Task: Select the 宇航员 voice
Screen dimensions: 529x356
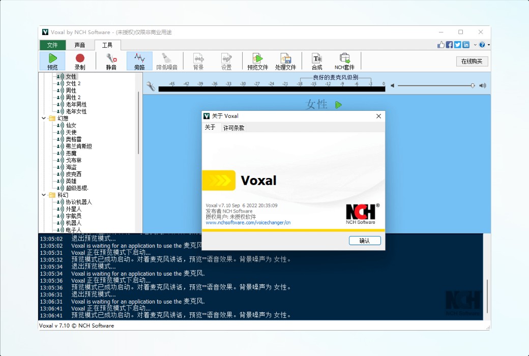Action: tap(74, 216)
